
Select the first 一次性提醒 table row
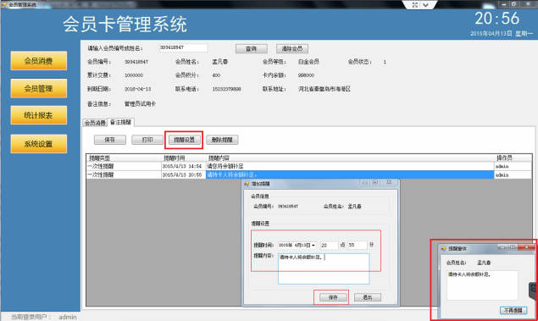(x=308, y=166)
